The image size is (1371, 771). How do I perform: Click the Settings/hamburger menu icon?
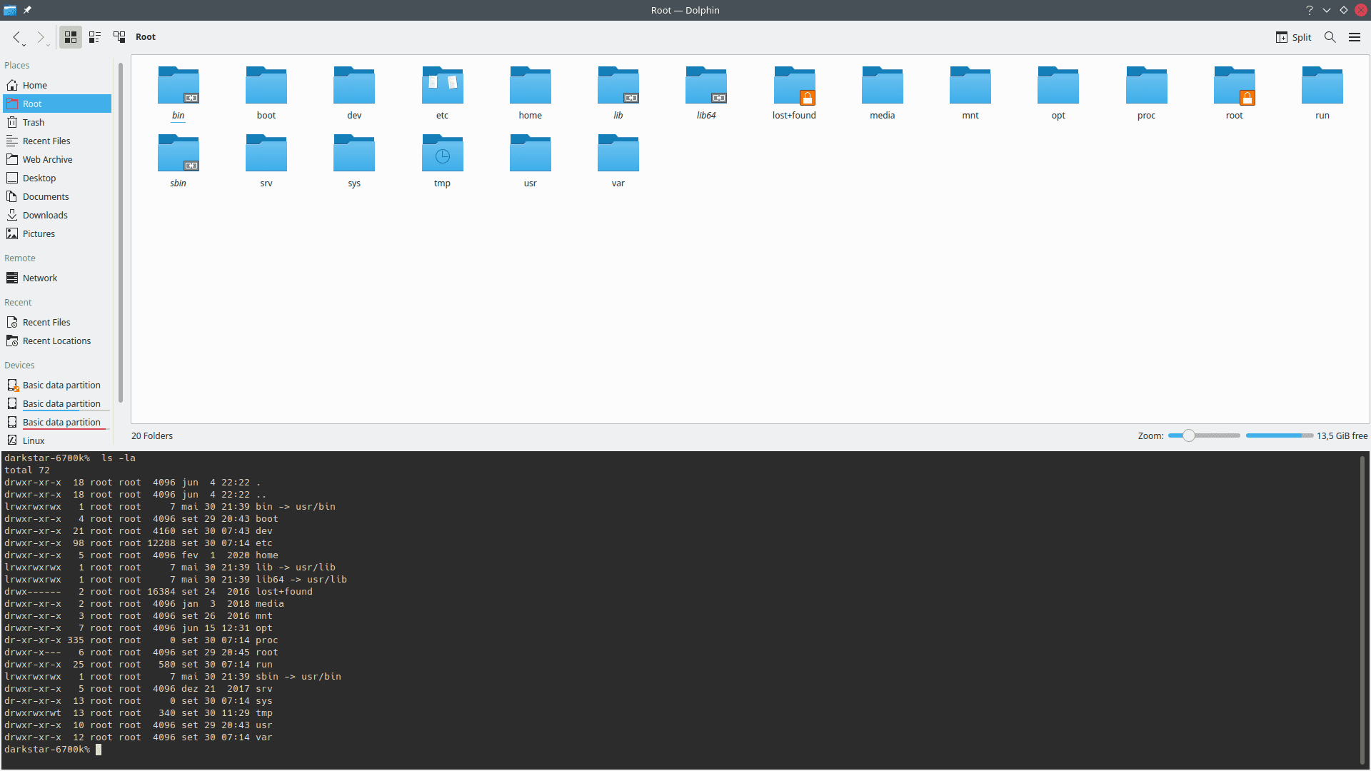[1355, 36]
